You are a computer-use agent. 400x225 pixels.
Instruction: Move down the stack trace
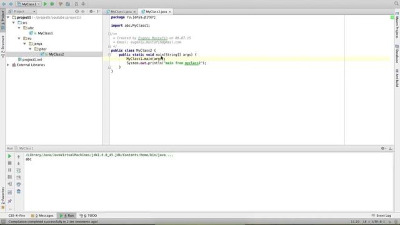click(19, 164)
